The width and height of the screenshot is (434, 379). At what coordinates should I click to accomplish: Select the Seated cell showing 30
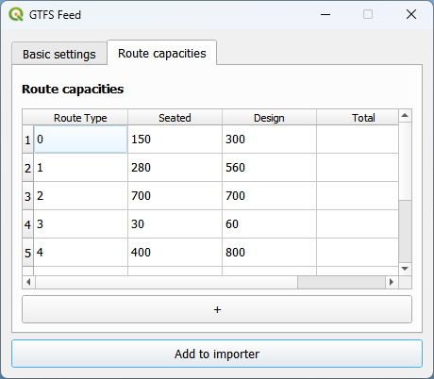tap(175, 224)
